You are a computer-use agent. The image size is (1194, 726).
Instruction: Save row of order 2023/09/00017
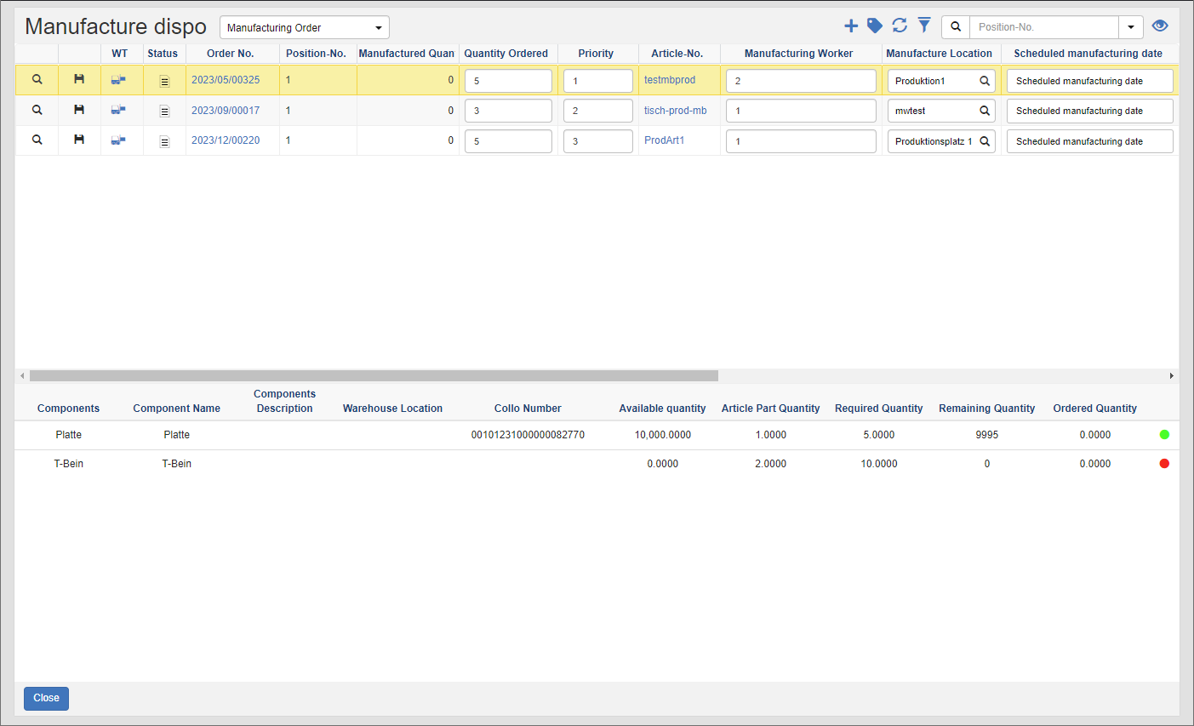tap(79, 110)
